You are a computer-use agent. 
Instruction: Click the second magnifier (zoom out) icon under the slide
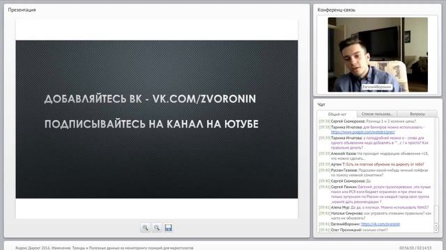(x=157, y=228)
